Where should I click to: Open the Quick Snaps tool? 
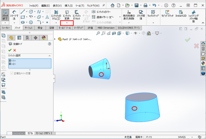pos(153,14)
